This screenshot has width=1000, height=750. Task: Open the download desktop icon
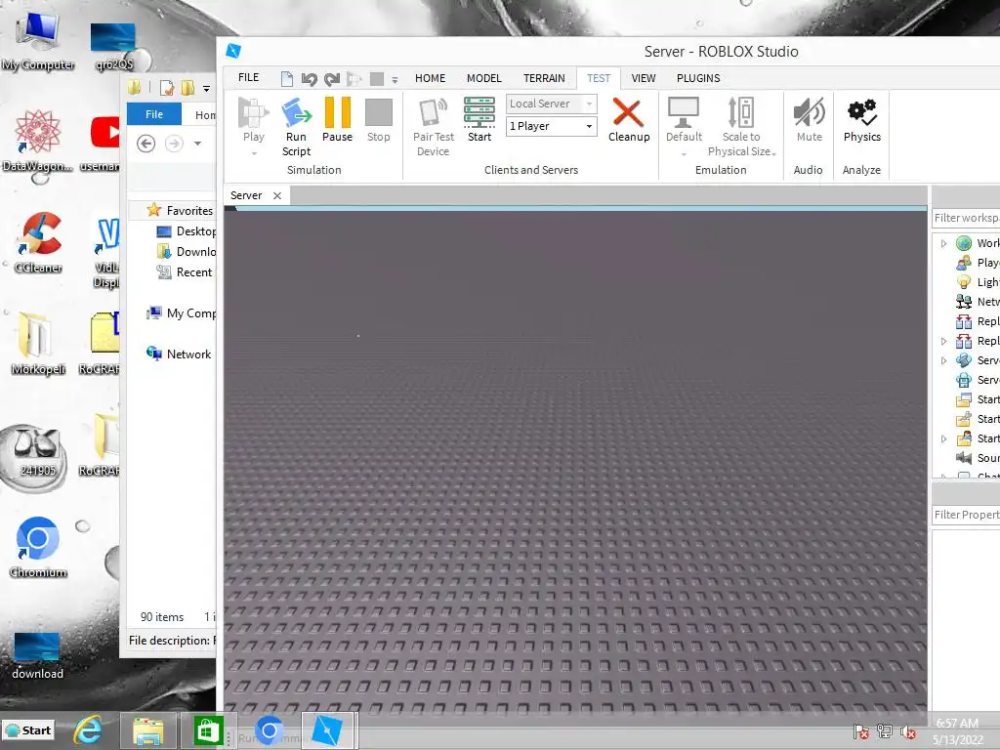point(37,655)
